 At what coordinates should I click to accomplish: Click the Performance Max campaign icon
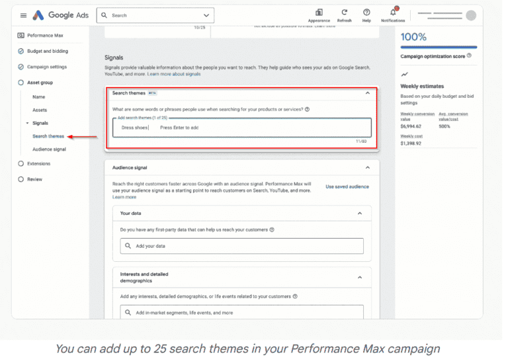tap(21, 35)
